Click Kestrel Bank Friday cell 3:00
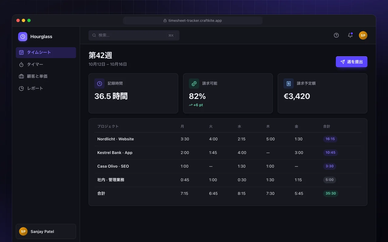This screenshot has height=242, width=388. (x=299, y=153)
